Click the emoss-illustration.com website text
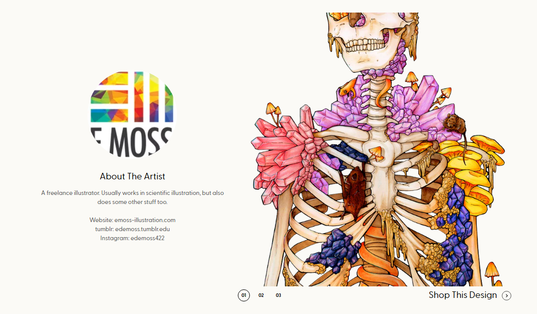Image resolution: width=537 pixels, height=314 pixels. coord(145,220)
